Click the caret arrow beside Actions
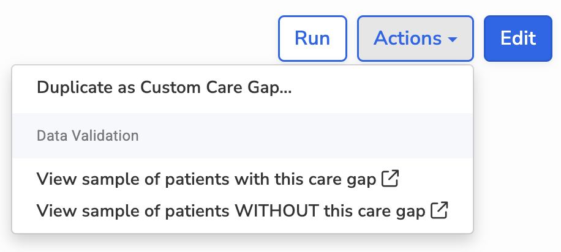The width and height of the screenshot is (561, 252). [x=453, y=40]
